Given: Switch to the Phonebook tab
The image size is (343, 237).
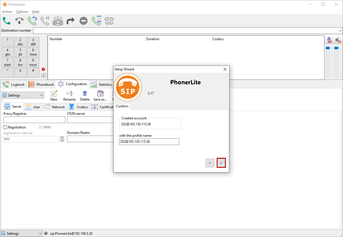Looking at the screenshot, I should point(42,85).
